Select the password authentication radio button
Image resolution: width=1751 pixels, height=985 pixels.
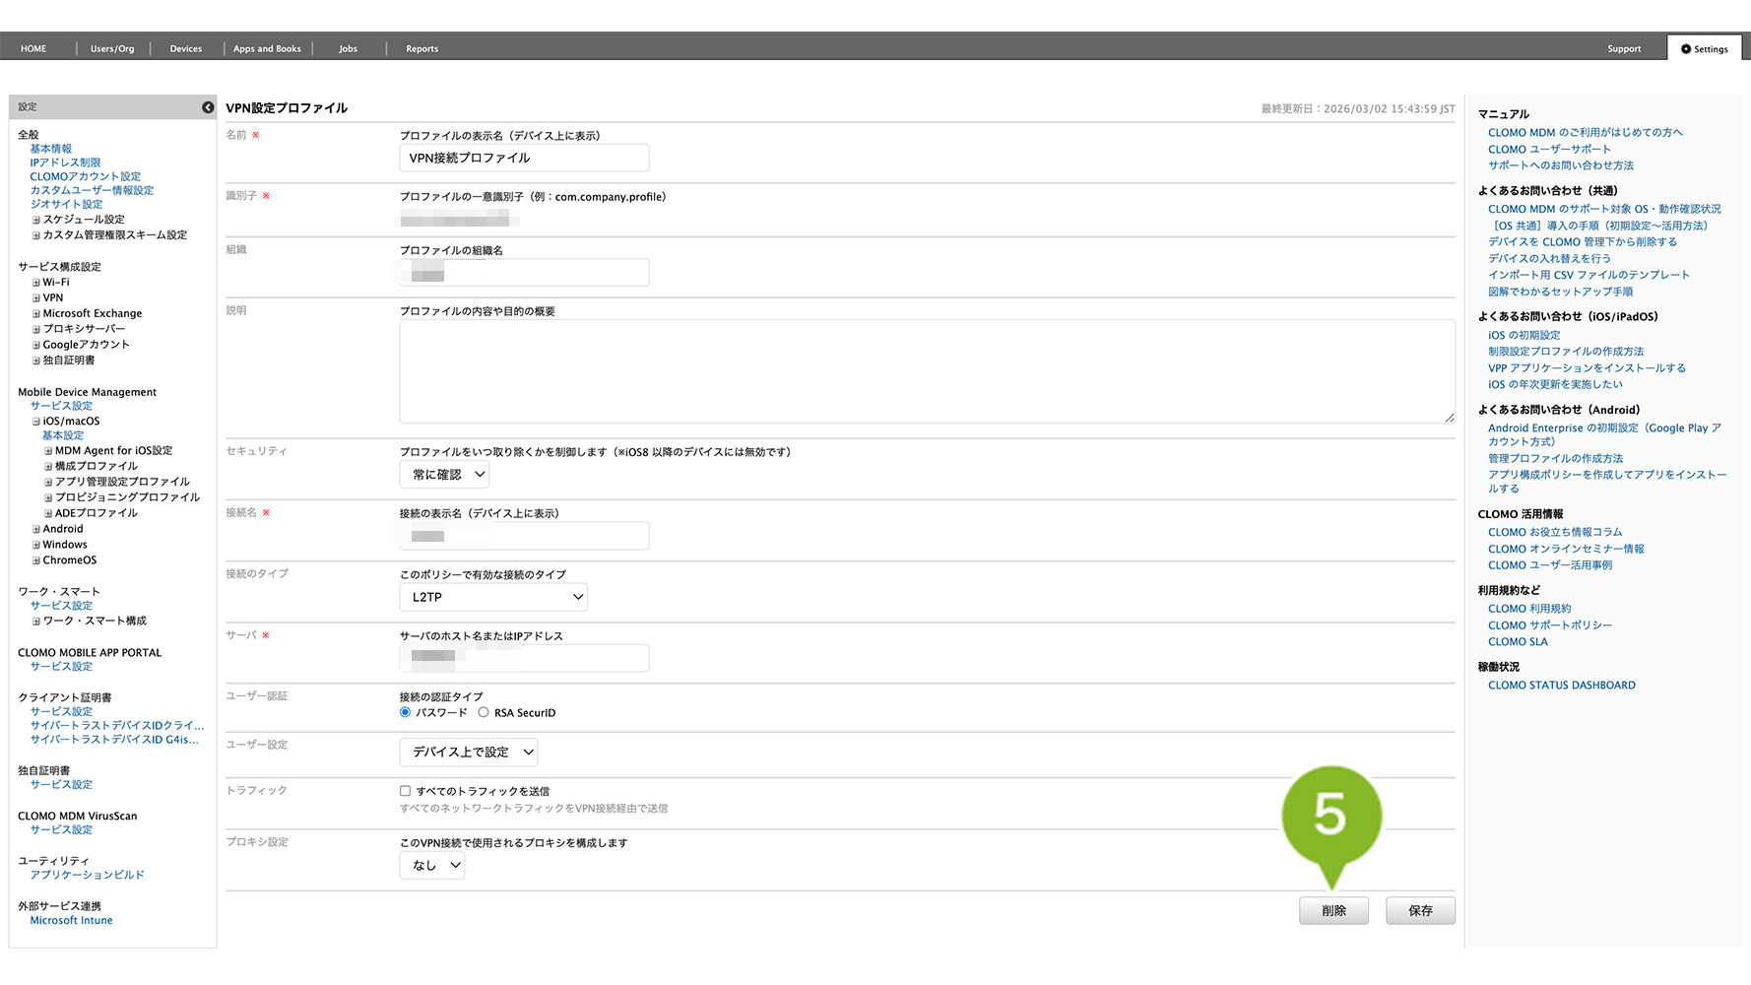pyautogui.click(x=405, y=713)
